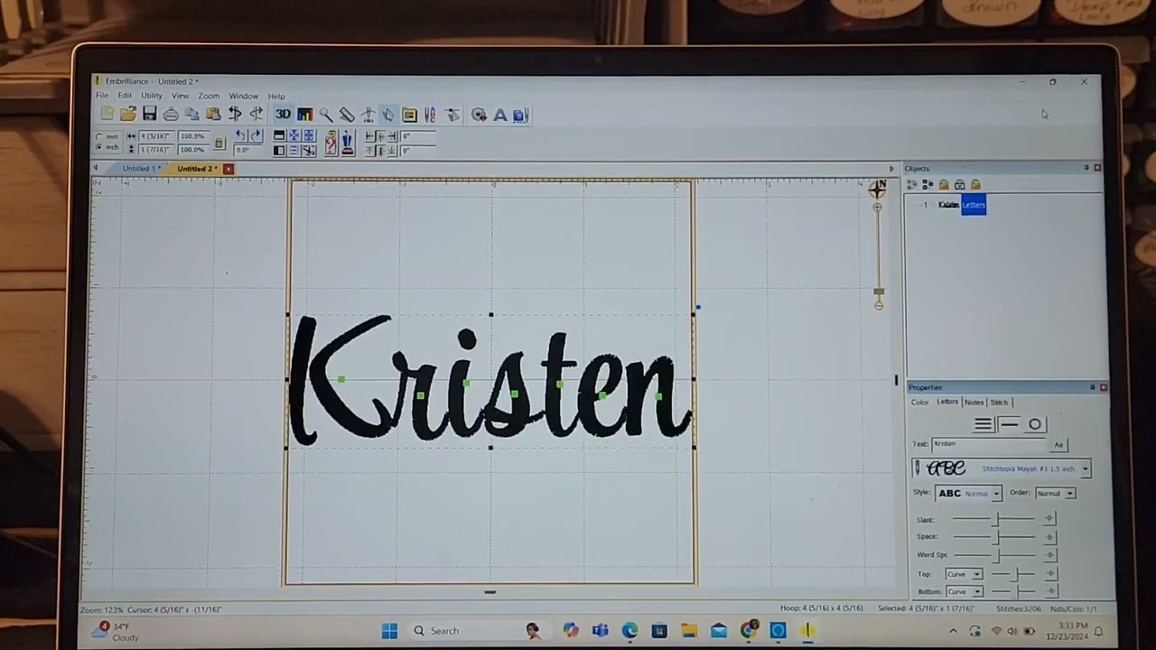Click the zoom out minus on canvas slider
This screenshot has width=1156, height=650.
pos(879,306)
